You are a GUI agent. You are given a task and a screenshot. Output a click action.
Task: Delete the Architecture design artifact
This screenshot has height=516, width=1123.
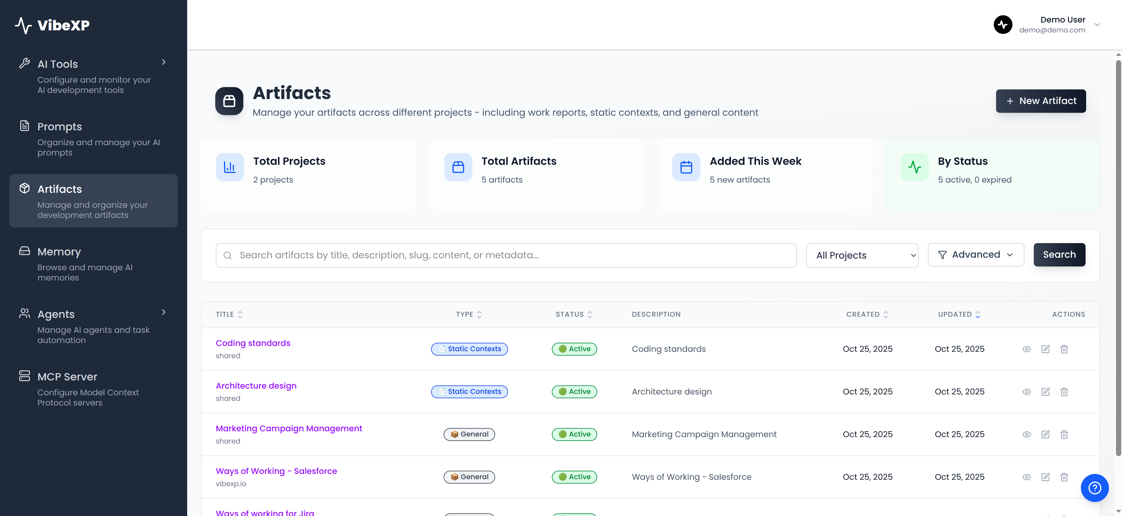tap(1064, 392)
